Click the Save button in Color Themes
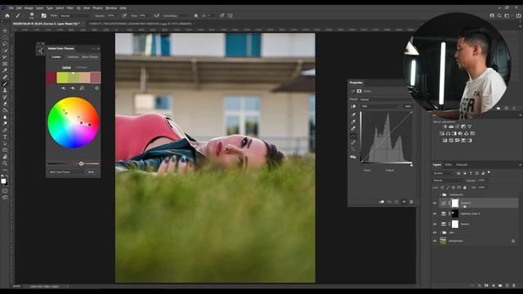This screenshot has width=523, height=294. (91, 172)
